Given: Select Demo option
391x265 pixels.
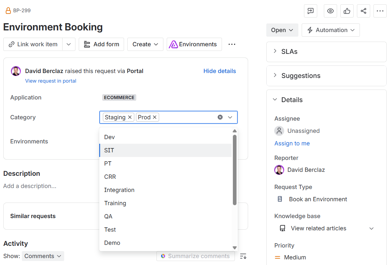Looking at the screenshot, I should 165,243.
